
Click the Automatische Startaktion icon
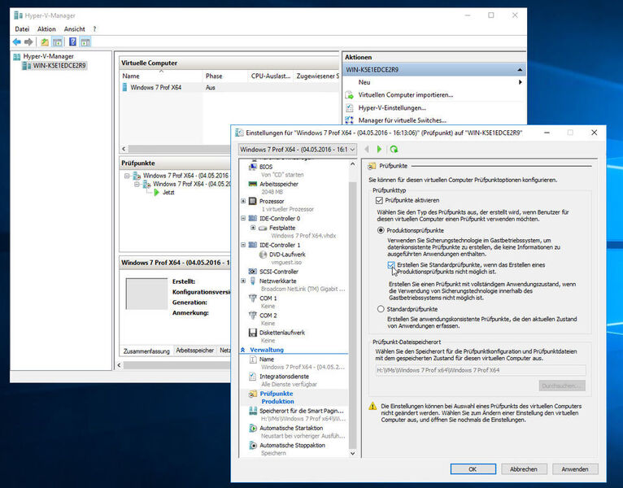[x=252, y=428]
